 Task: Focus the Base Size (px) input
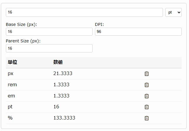pyautogui.click(x=49, y=31)
